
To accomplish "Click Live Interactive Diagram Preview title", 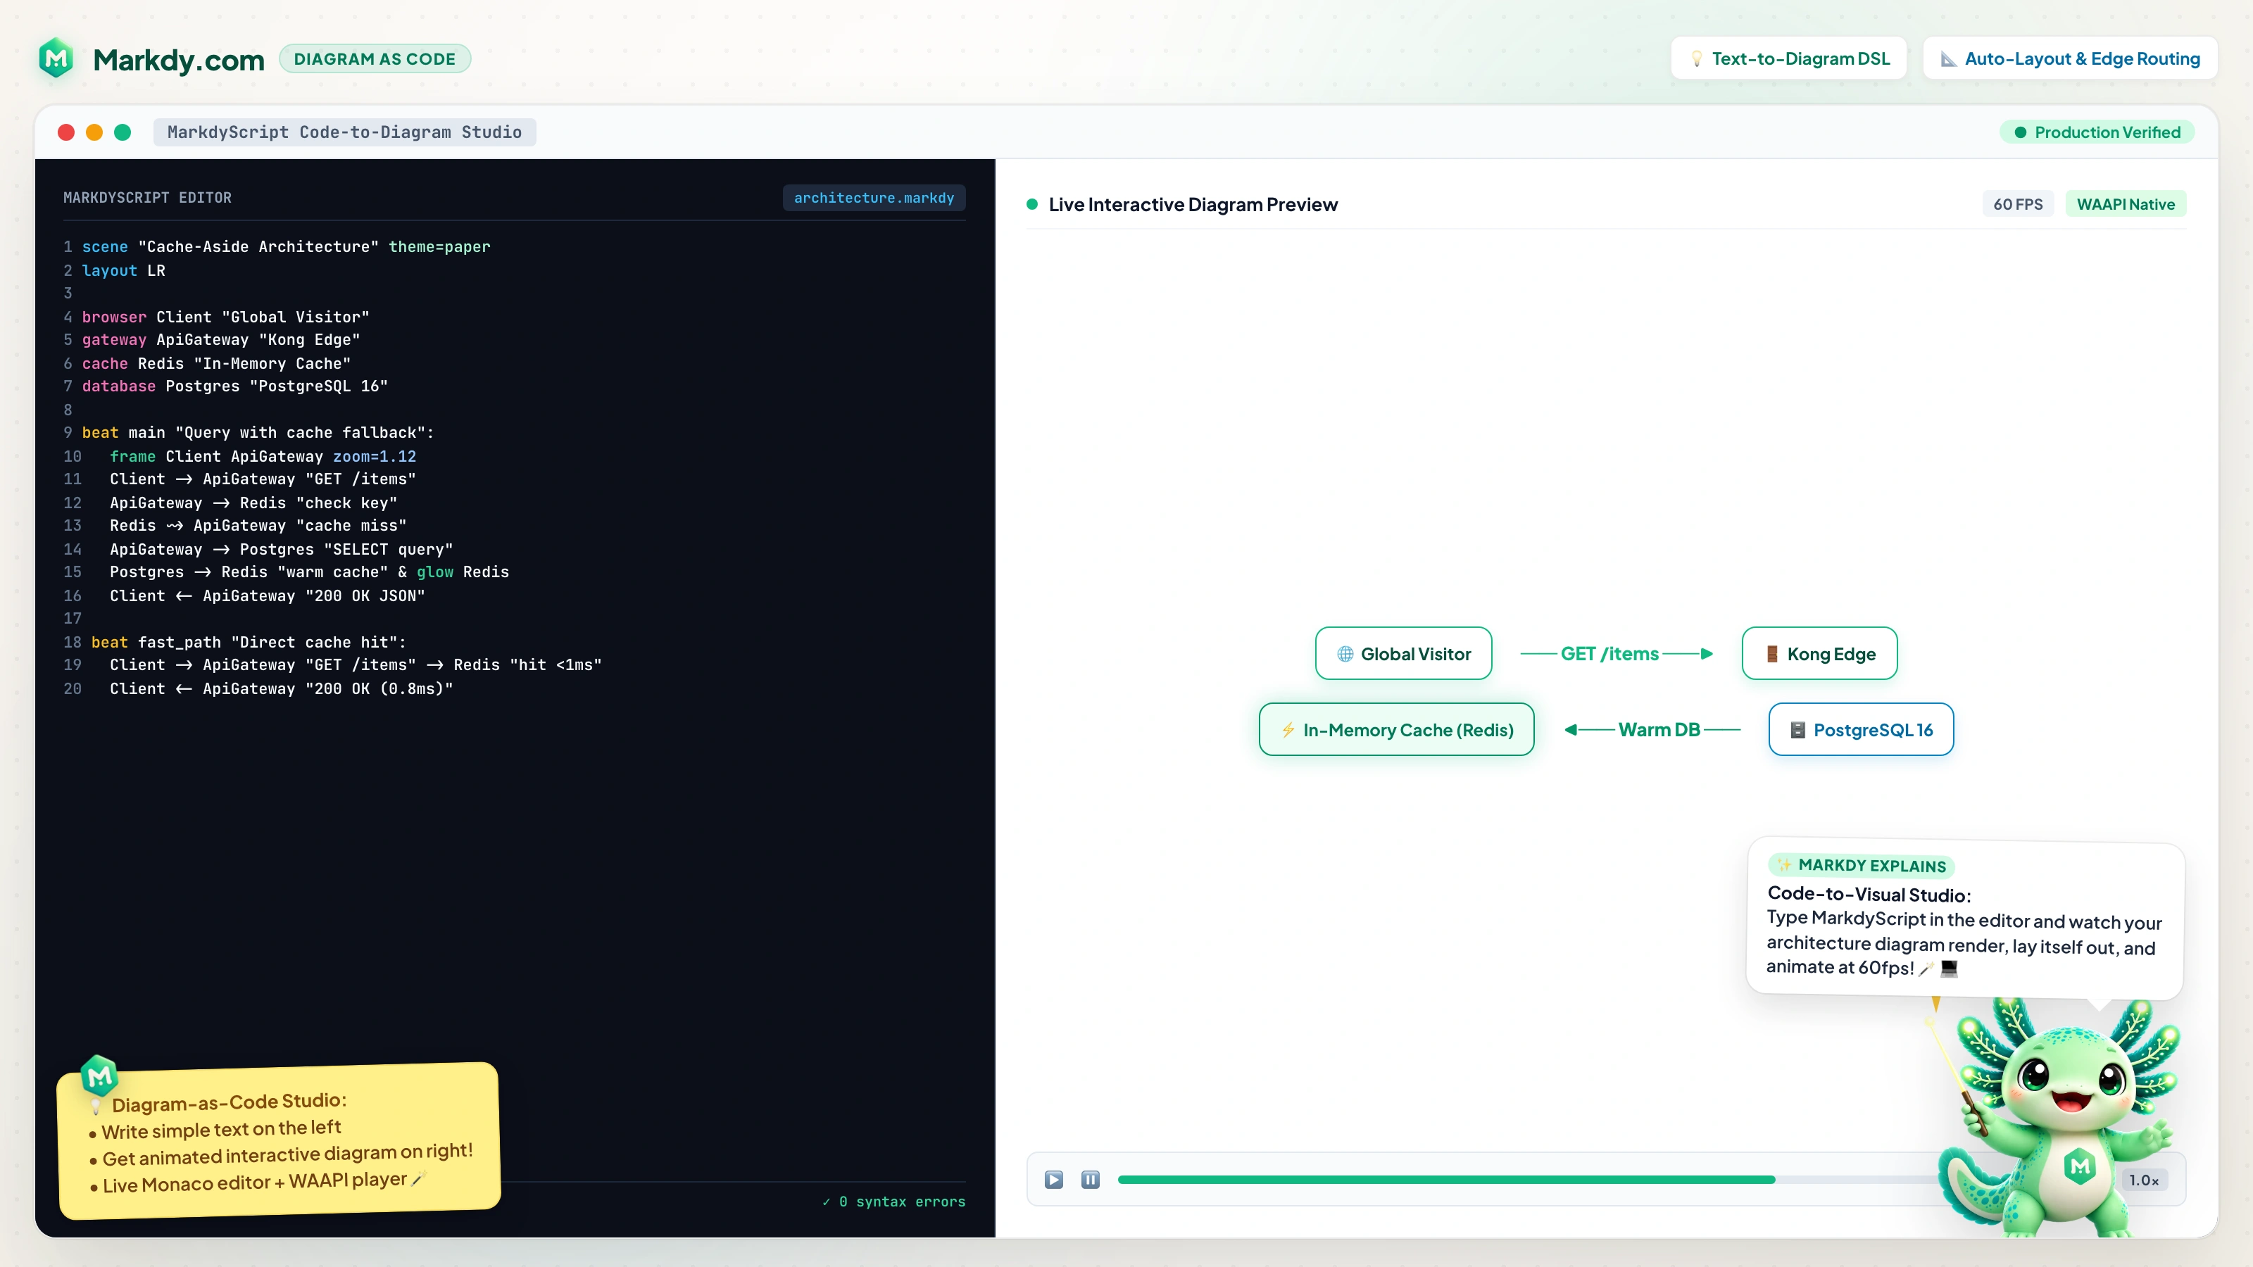I will coord(1193,203).
